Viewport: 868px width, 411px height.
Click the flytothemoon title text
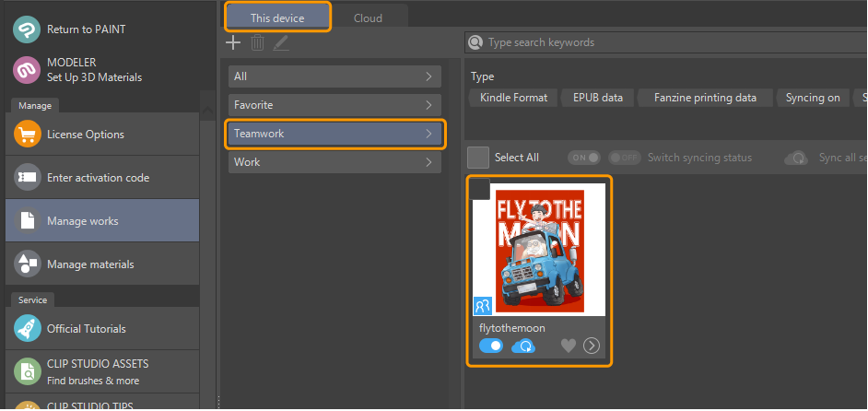(512, 328)
